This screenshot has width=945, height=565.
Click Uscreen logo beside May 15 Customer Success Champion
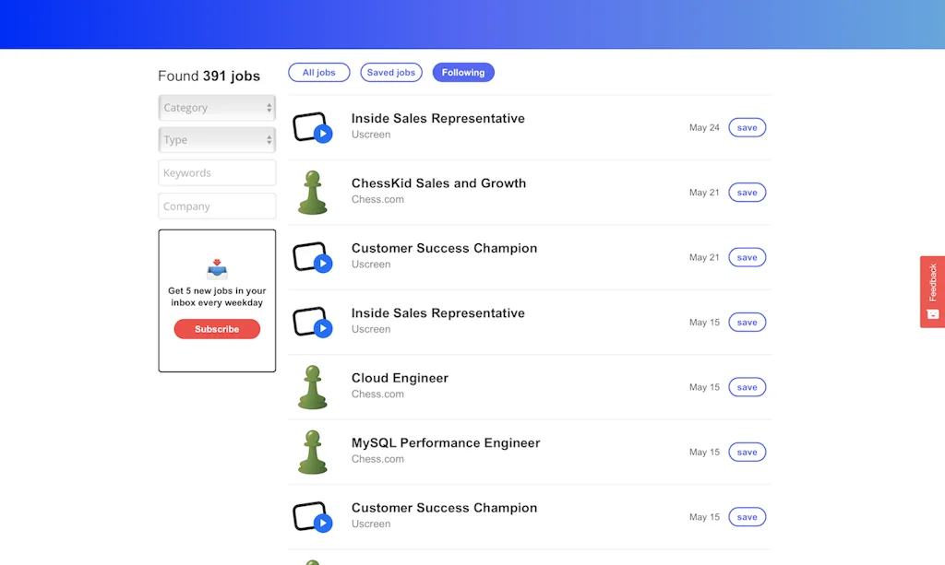pyautogui.click(x=312, y=517)
